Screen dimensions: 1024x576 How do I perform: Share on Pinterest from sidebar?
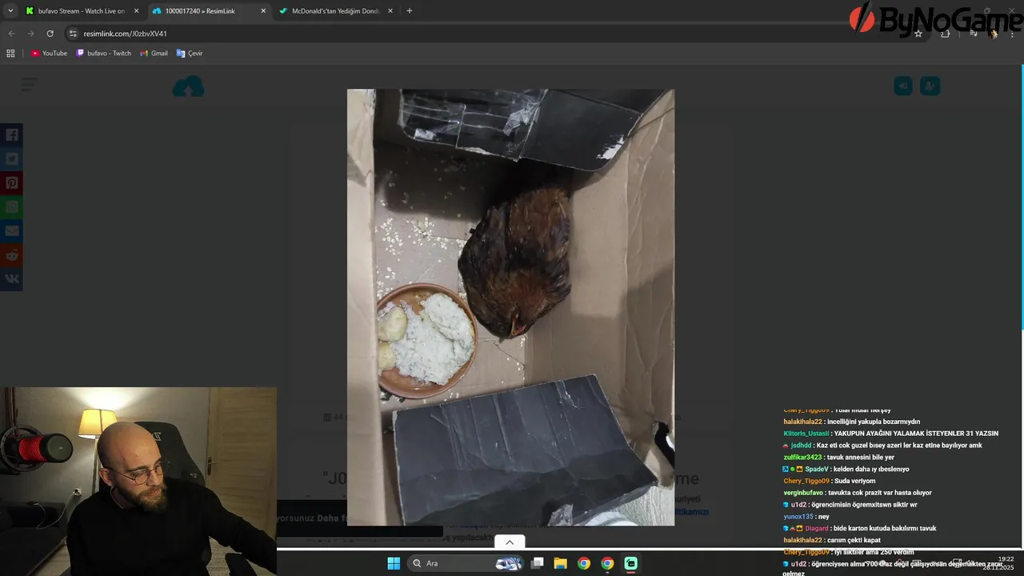11,183
